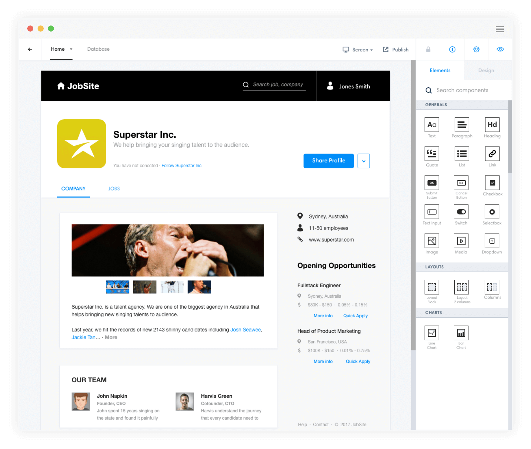Add a Submit Button element

pos(432,183)
